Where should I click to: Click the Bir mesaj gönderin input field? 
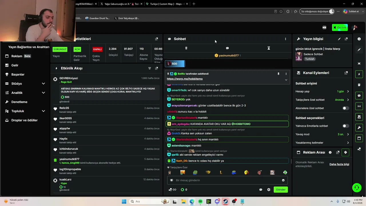pyautogui.click(x=227, y=180)
